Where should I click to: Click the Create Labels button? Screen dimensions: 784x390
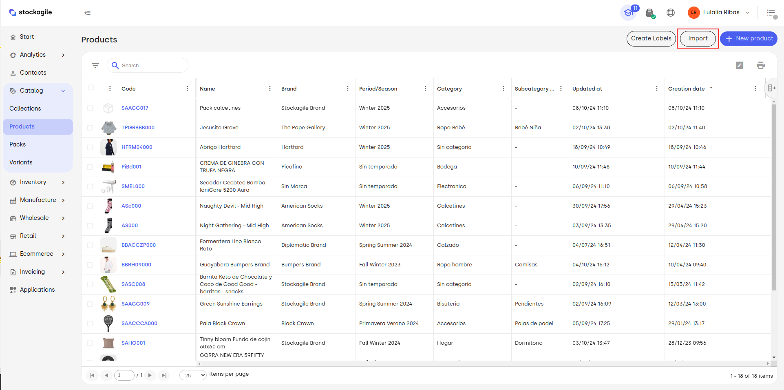coord(651,39)
